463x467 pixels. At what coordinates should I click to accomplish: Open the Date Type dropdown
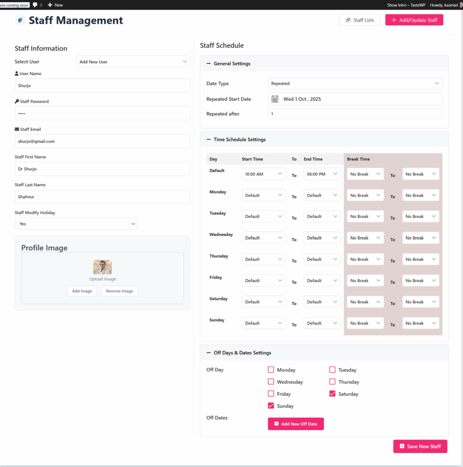355,83
